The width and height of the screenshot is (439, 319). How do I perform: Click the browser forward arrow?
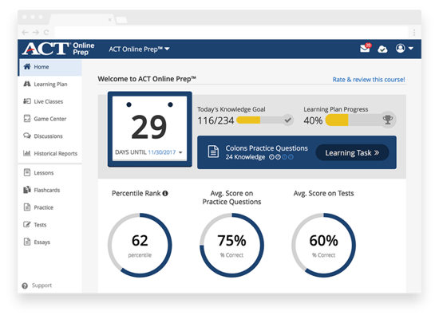36,33
